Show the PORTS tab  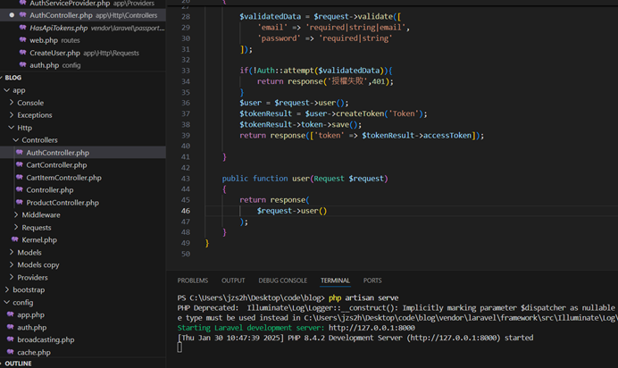[x=372, y=280]
